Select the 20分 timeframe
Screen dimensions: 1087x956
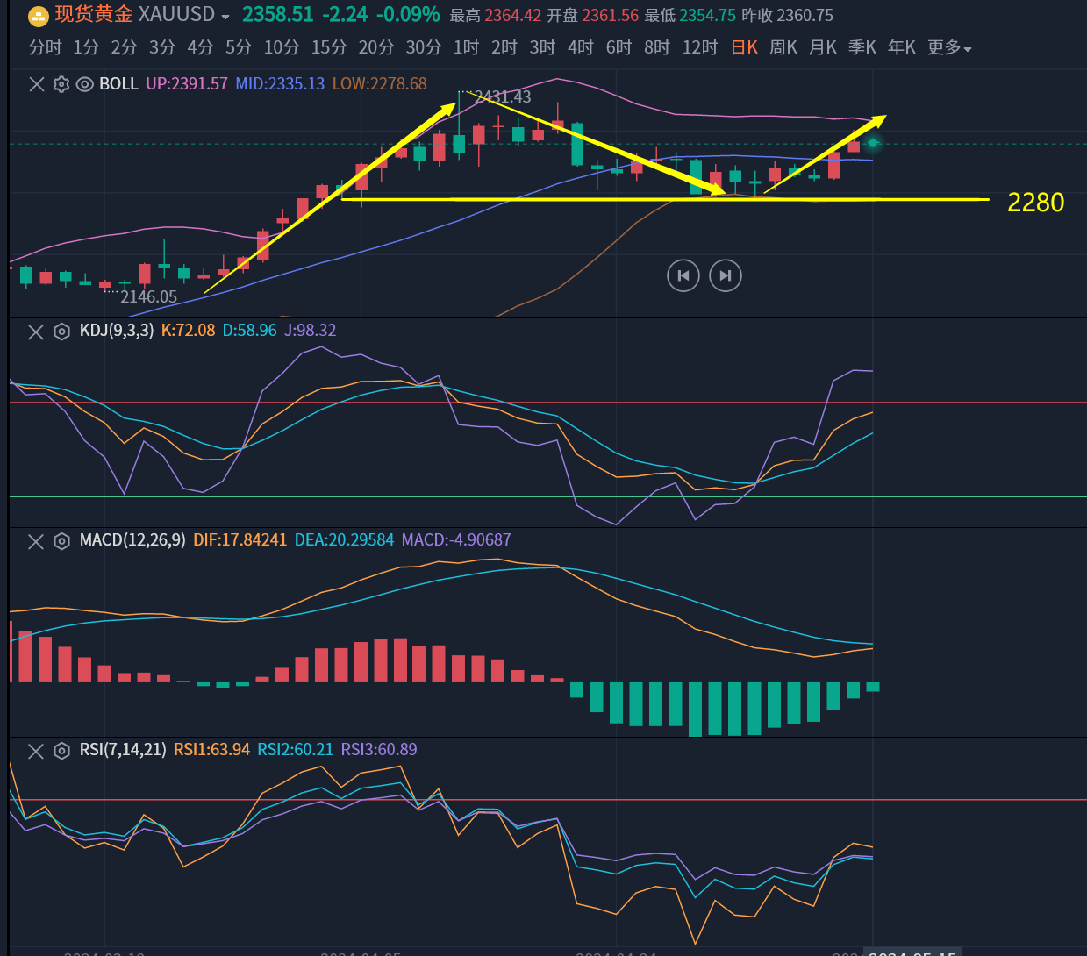(376, 47)
